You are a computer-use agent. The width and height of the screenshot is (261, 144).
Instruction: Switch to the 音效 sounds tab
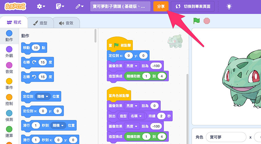tap(66, 23)
